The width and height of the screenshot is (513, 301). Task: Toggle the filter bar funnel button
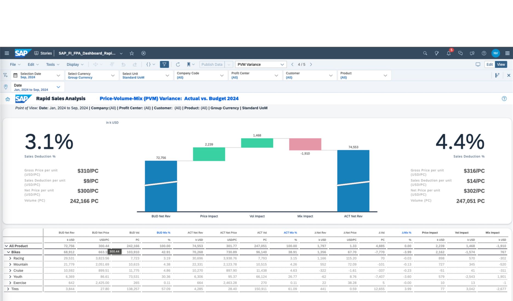pyautogui.click(x=164, y=64)
